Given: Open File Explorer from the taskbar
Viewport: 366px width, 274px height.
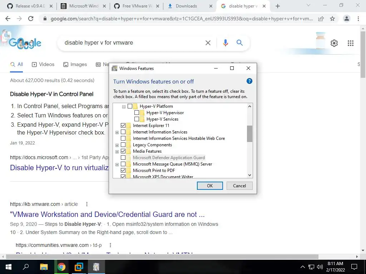Looking at the screenshot, I should [x=44, y=267].
